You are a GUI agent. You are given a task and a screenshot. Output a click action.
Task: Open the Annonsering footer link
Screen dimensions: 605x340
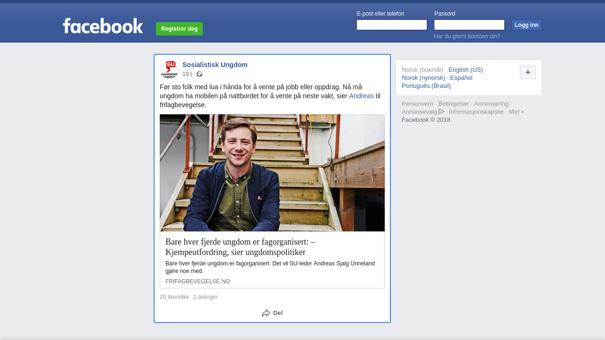(x=492, y=104)
